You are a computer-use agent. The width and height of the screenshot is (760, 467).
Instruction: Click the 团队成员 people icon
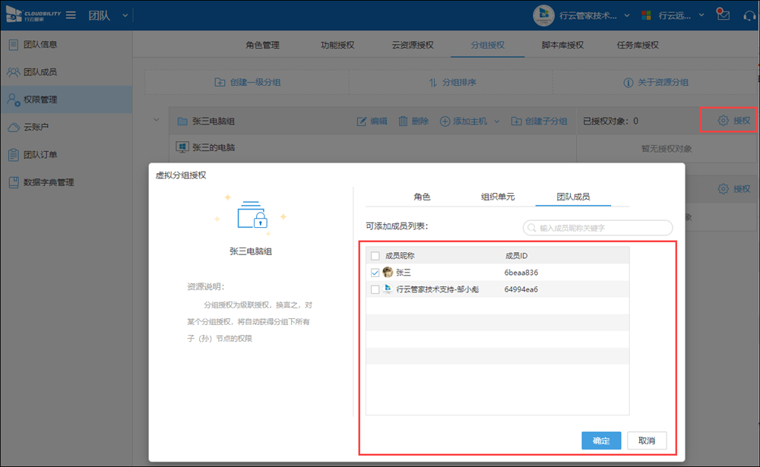click(14, 72)
